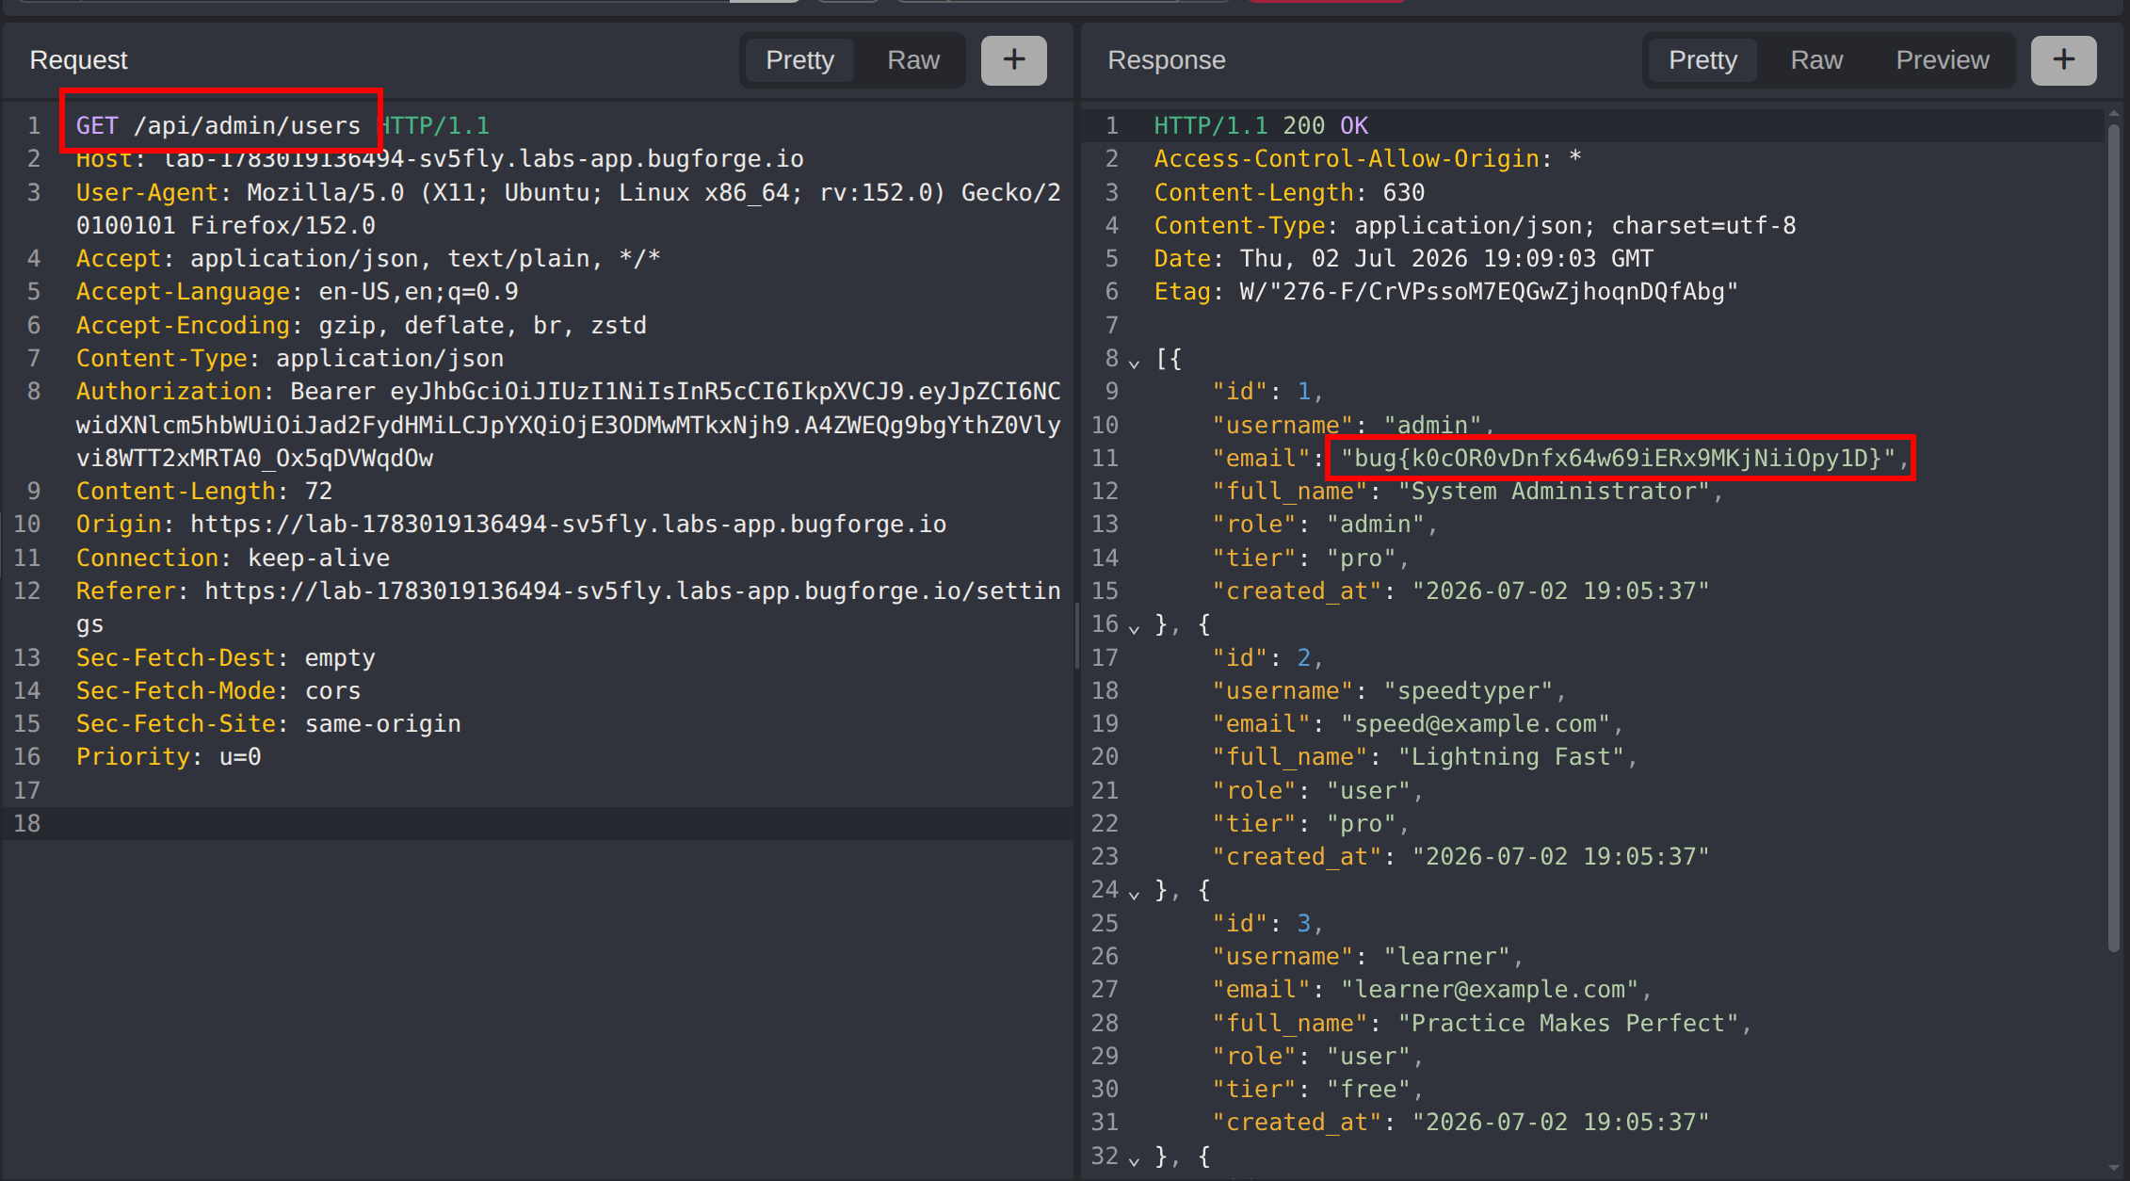Click the "speedtyper" username value
This screenshot has height=1181, width=2130.
[x=1468, y=690]
